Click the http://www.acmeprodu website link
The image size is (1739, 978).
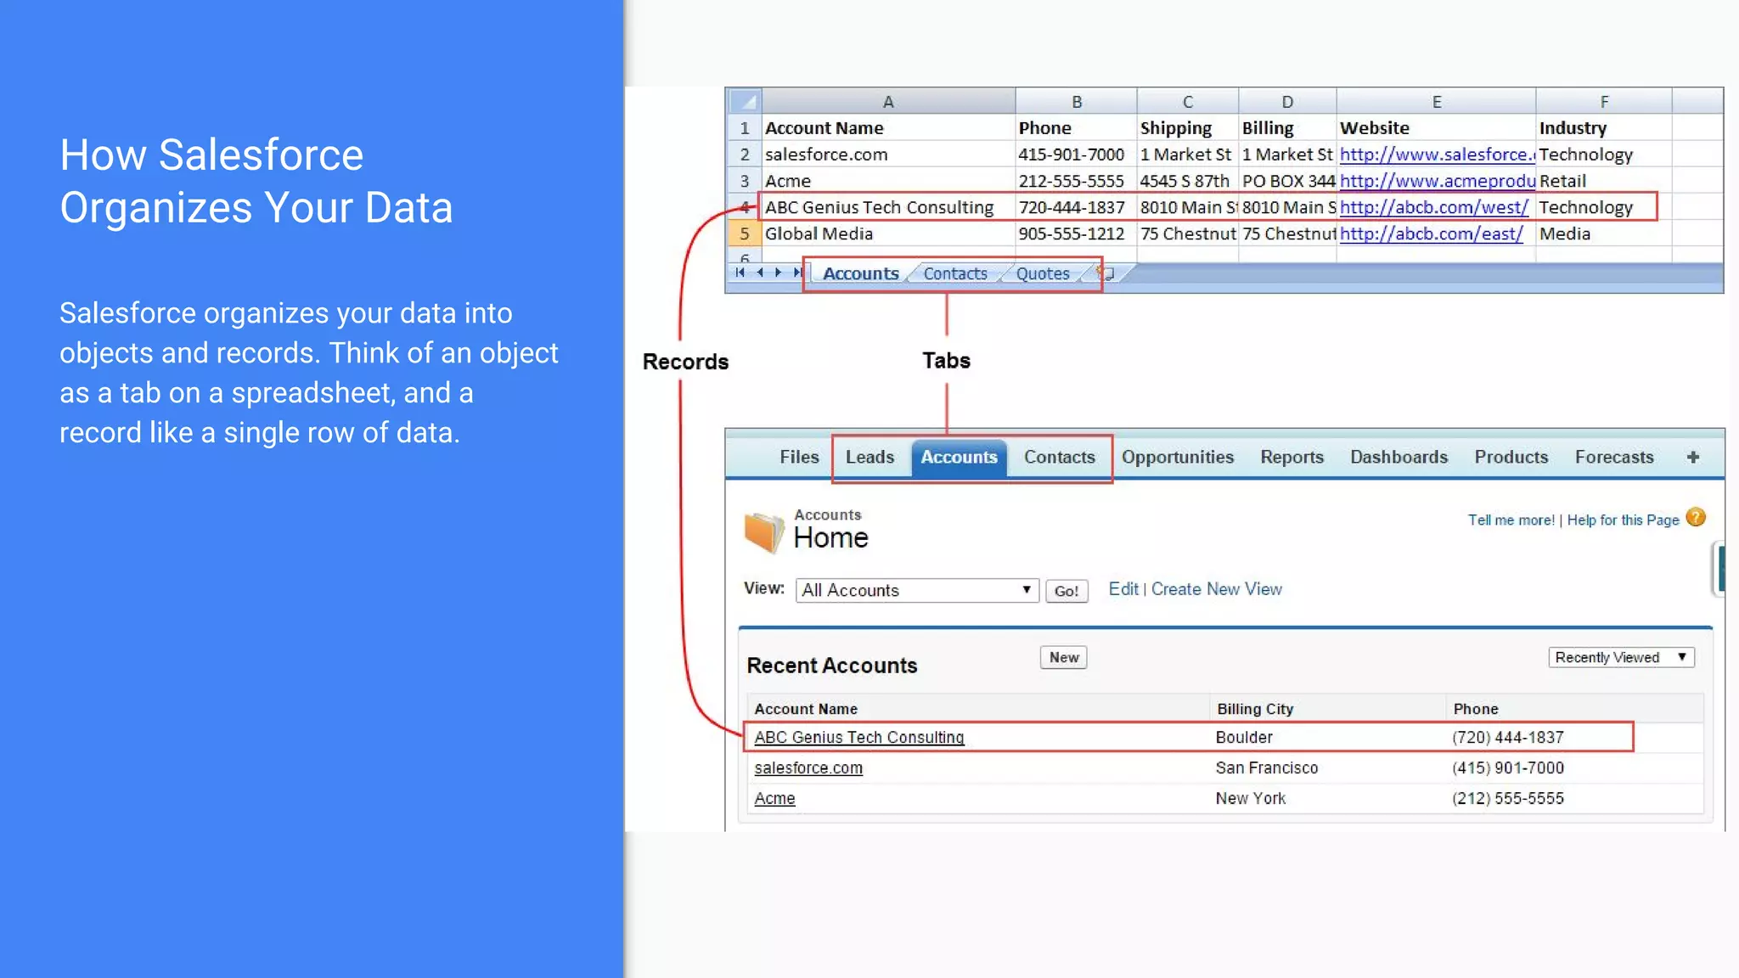[x=1437, y=181]
